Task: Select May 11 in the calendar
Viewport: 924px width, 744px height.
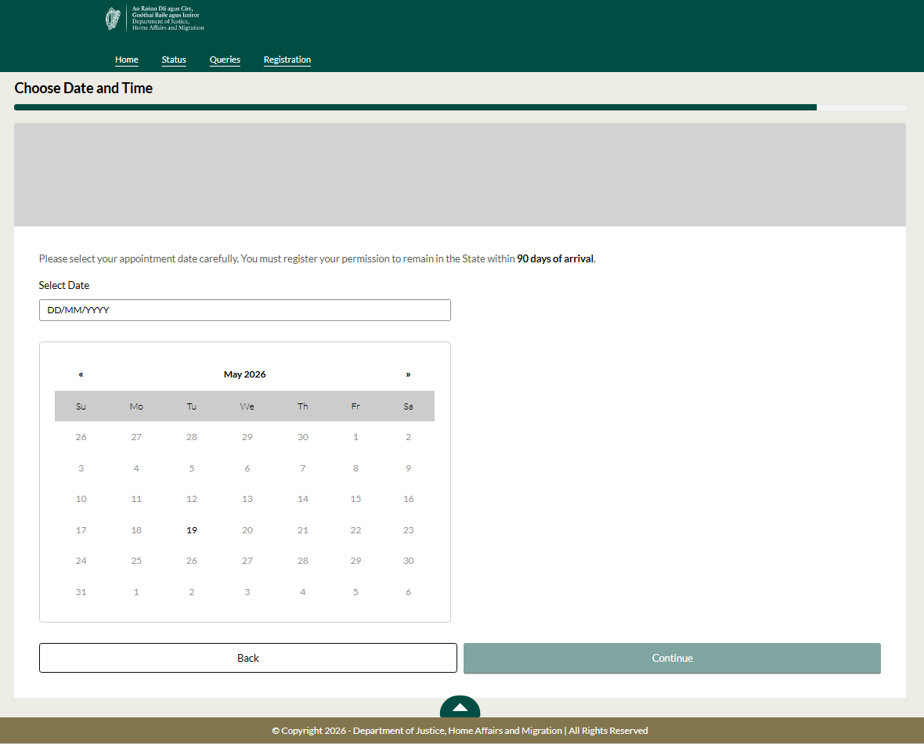Action: click(x=136, y=499)
